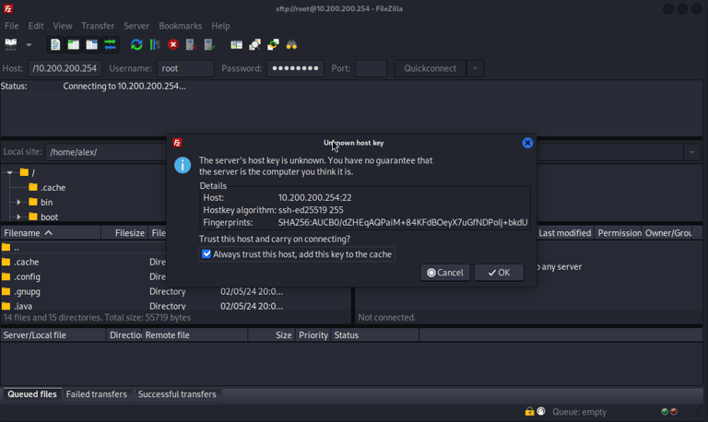Toggle directory comparison icon
Screen dimensions: 708x422
tap(254, 44)
